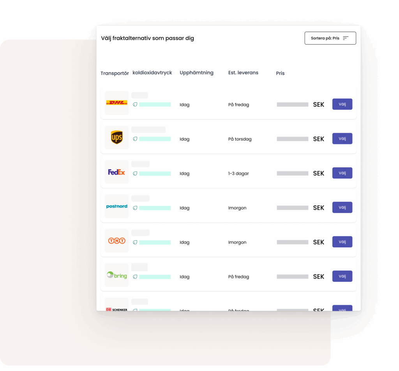Click the TNT carbon footprint bar

coord(155,242)
